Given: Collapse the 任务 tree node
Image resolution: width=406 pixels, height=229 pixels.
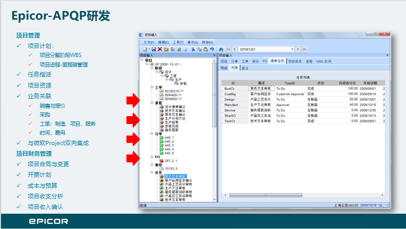Looking at the screenshot, I should pos(152,173).
